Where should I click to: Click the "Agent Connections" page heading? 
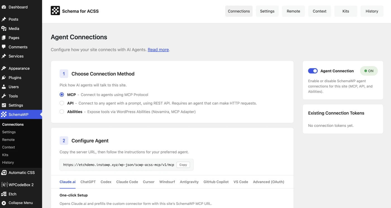(79, 37)
